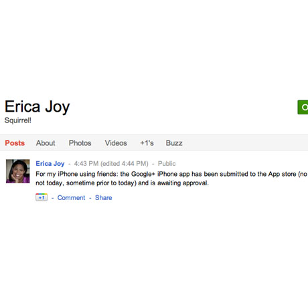
Task: Go to the Videos tab
Action: (x=116, y=143)
